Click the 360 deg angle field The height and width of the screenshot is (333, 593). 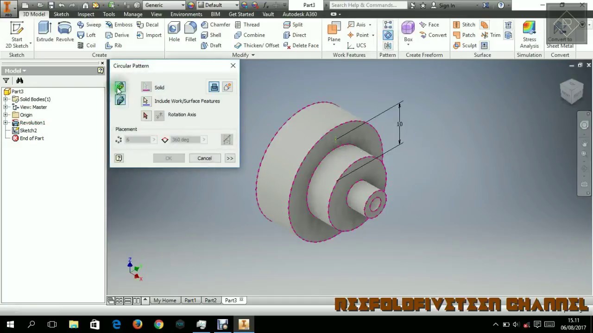pyautogui.click(x=185, y=140)
